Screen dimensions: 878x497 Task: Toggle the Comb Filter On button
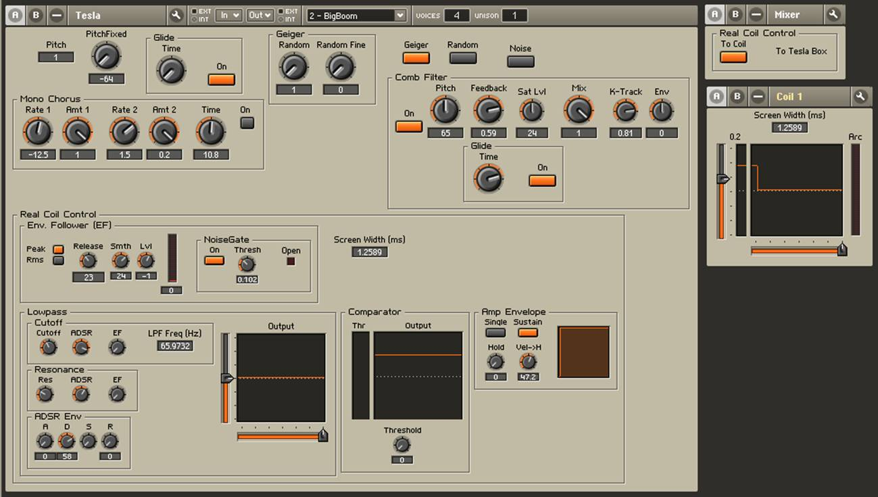pos(409,126)
